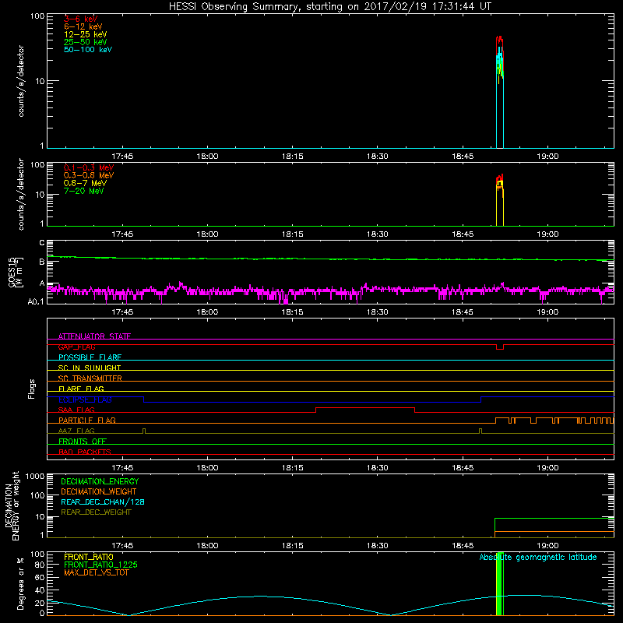Select the SC_TRANSMITTER flag label

tap(90, 378)
